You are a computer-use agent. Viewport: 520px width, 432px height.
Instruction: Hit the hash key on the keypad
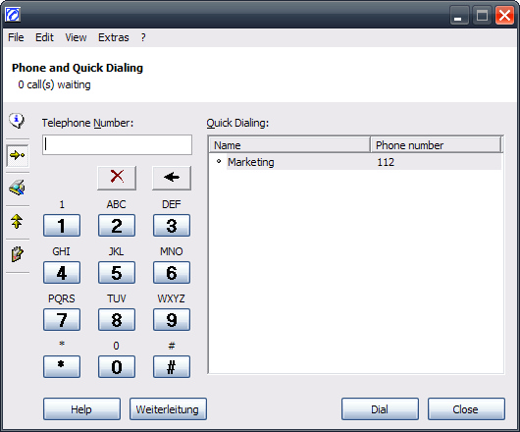click(172, 366)
